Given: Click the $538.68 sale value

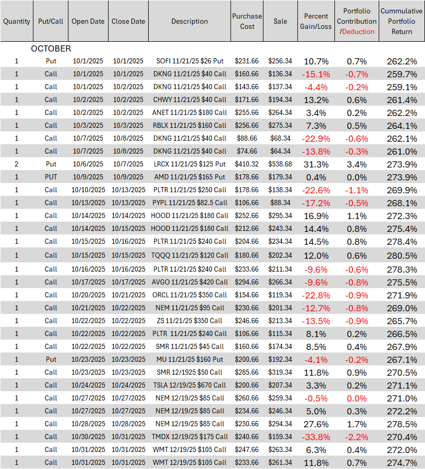Looking at the screenshot, I should pos(280,164).
